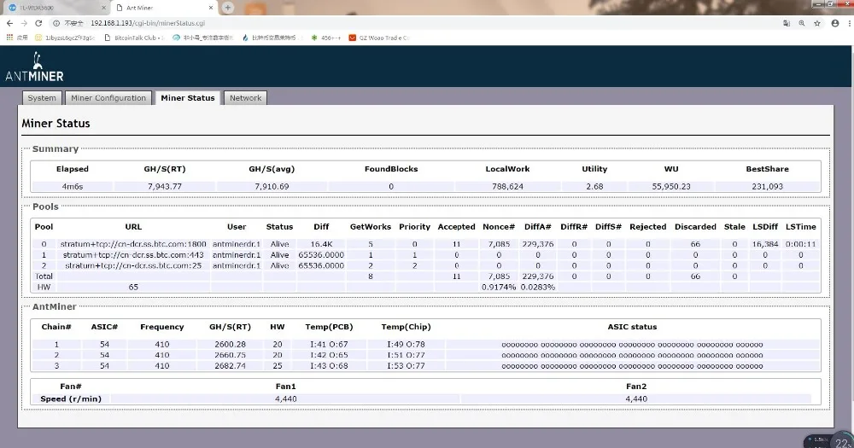Click the LocalWork value 788,624
854x448 pixels.
(x=507, y=186)
